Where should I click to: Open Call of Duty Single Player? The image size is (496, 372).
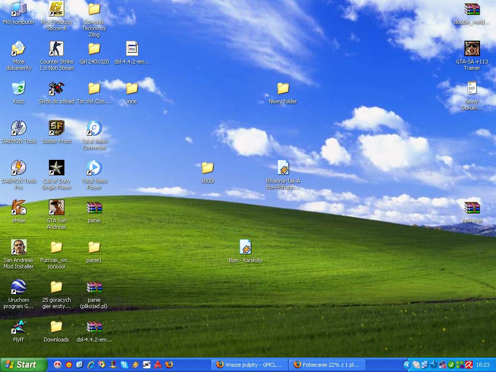point(57,168)
